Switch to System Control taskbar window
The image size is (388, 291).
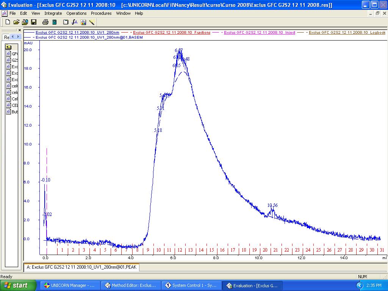[191, 285]
